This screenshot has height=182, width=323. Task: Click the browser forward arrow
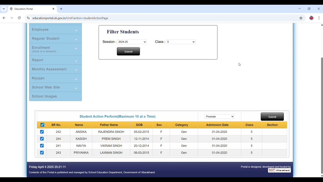point(12,18)
